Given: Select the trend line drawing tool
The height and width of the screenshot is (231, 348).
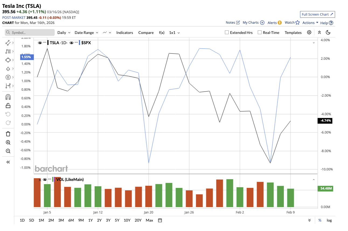Looking at the screenshot, I should click(8, 43).
